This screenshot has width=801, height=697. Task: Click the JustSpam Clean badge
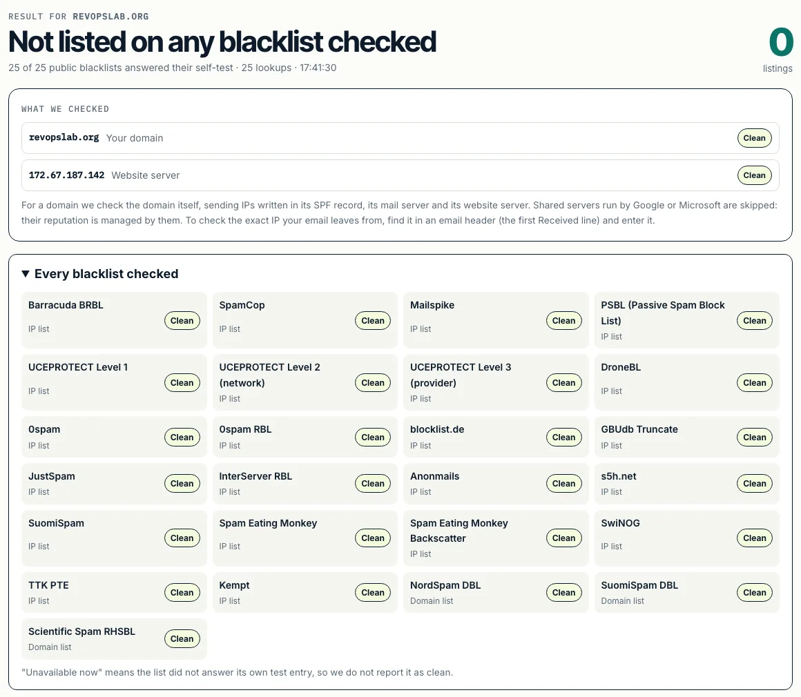click(182, 484)
